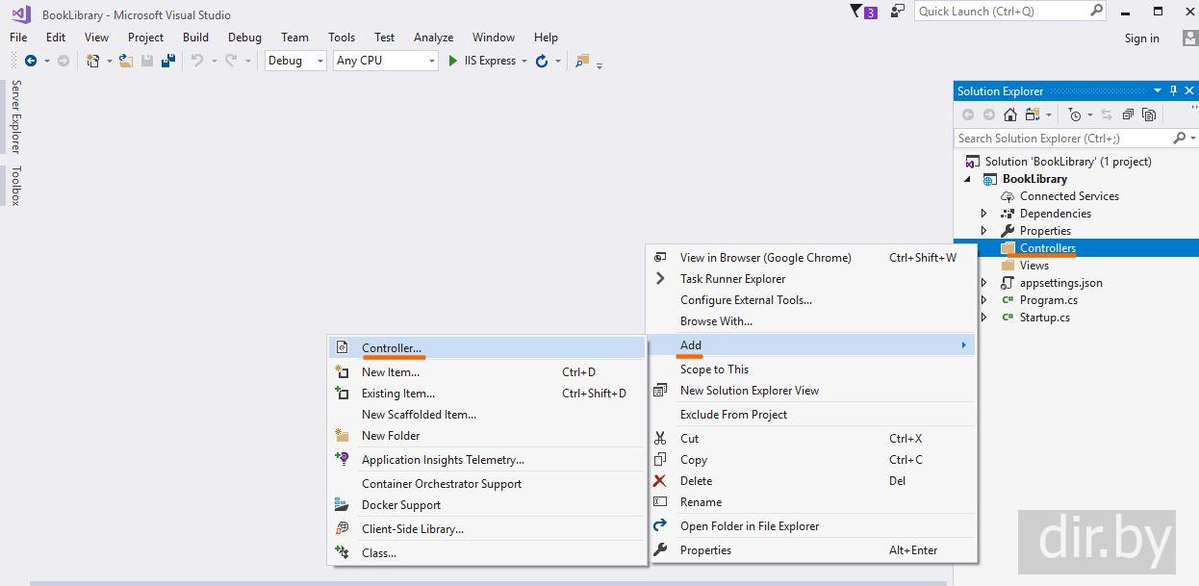1199x586 pixels.
Task: Click Add in the context menu
Action: pyautogui.click(x=811, y=344)
